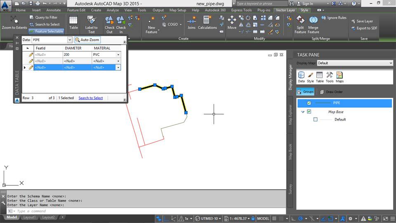Toggle grid display in status bar
396x223 pixels.
(x=274, y=219)
